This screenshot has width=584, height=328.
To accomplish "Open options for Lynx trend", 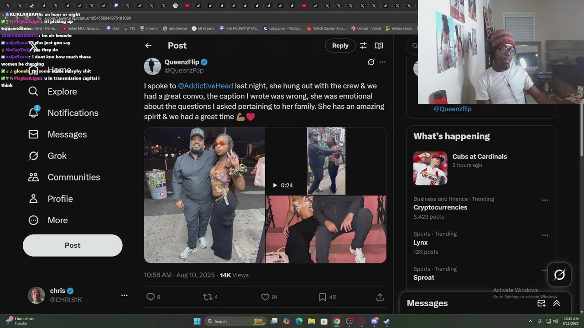I will tap(545, 235).
